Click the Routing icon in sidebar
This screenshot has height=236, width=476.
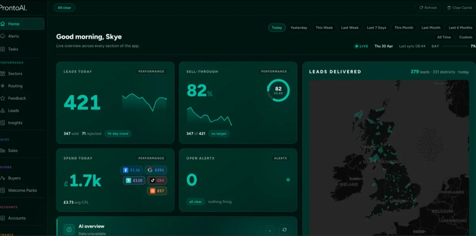[3, 86]
